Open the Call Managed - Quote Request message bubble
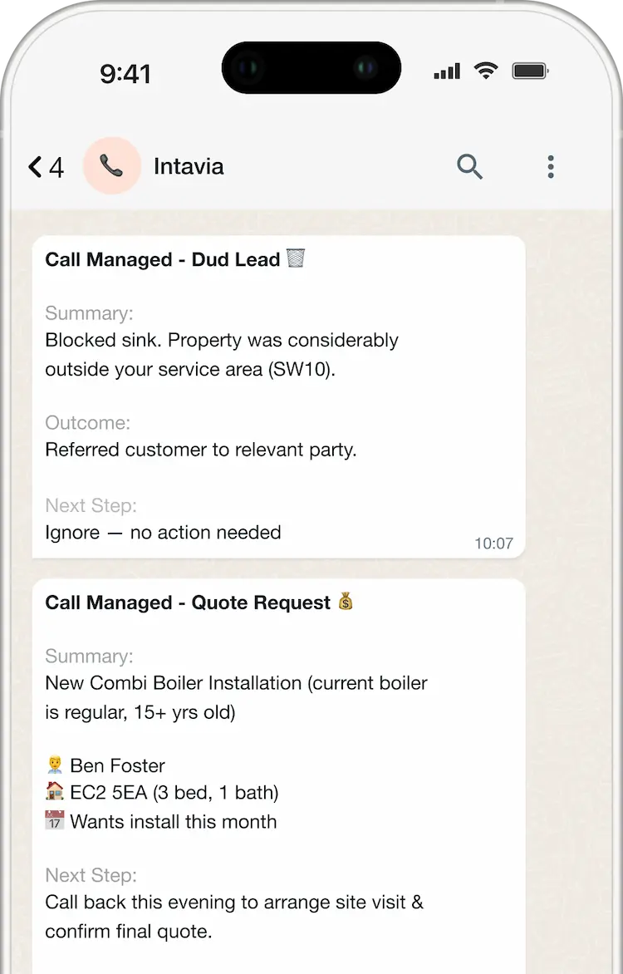 point(278,748)
